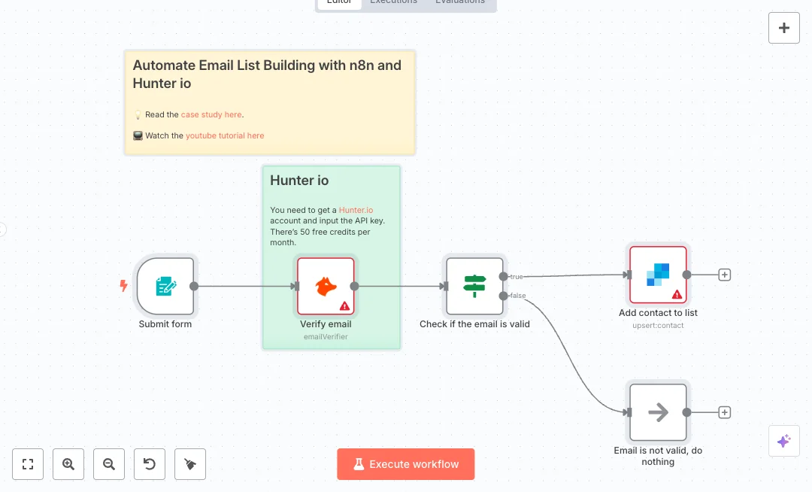Screen dimensions: 812x492
Task: Click the Submit form trigger node
Action: (165, 286)
